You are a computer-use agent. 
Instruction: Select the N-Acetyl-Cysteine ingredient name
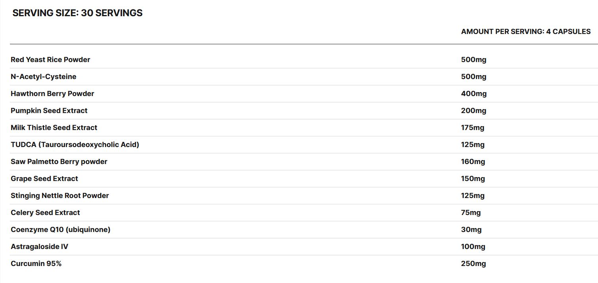click(44, 77)
